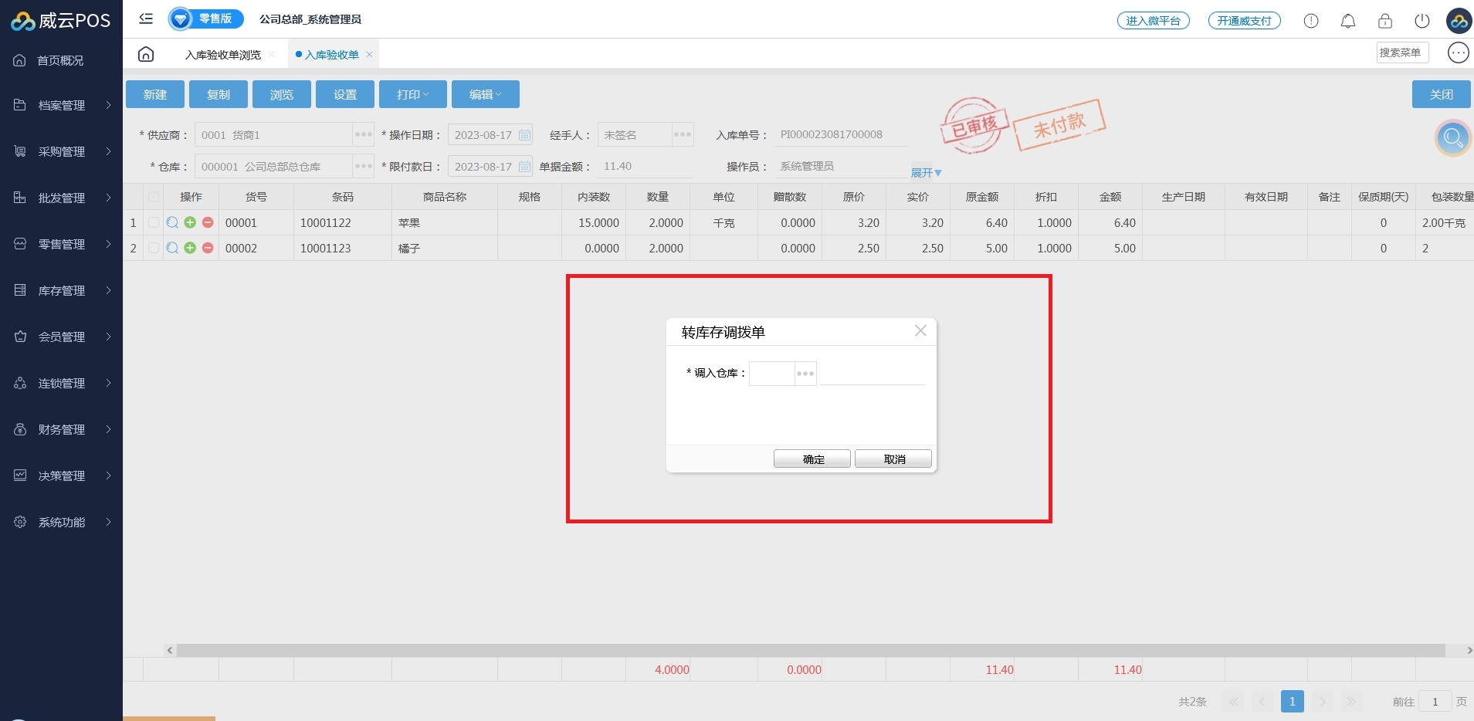Click 确定 in the transfer dialog

812,459
